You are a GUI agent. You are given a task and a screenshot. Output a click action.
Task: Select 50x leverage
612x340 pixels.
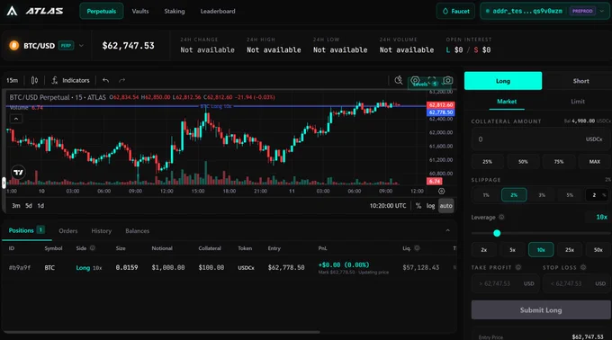pyautogui.click(x=598, y=249)
